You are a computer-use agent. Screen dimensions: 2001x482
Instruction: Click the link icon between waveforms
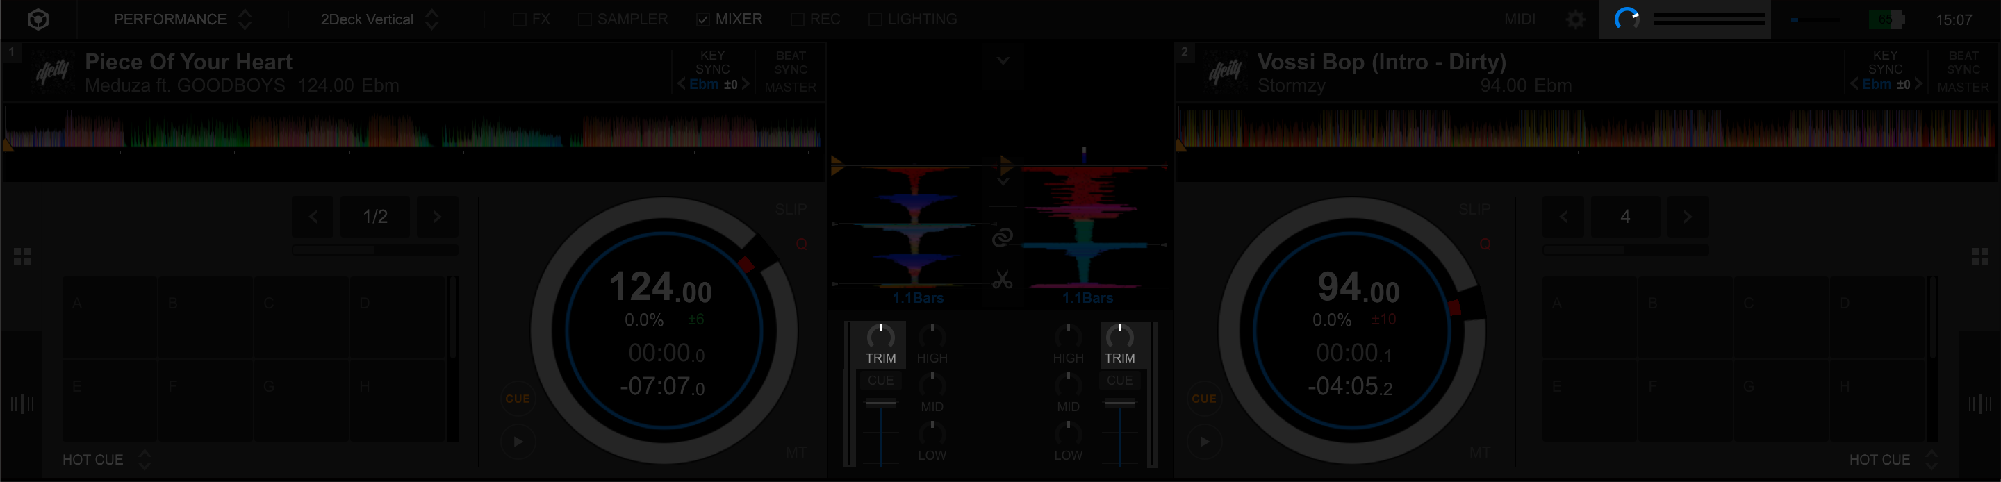pyautogui.click(x=1002, y=238)
